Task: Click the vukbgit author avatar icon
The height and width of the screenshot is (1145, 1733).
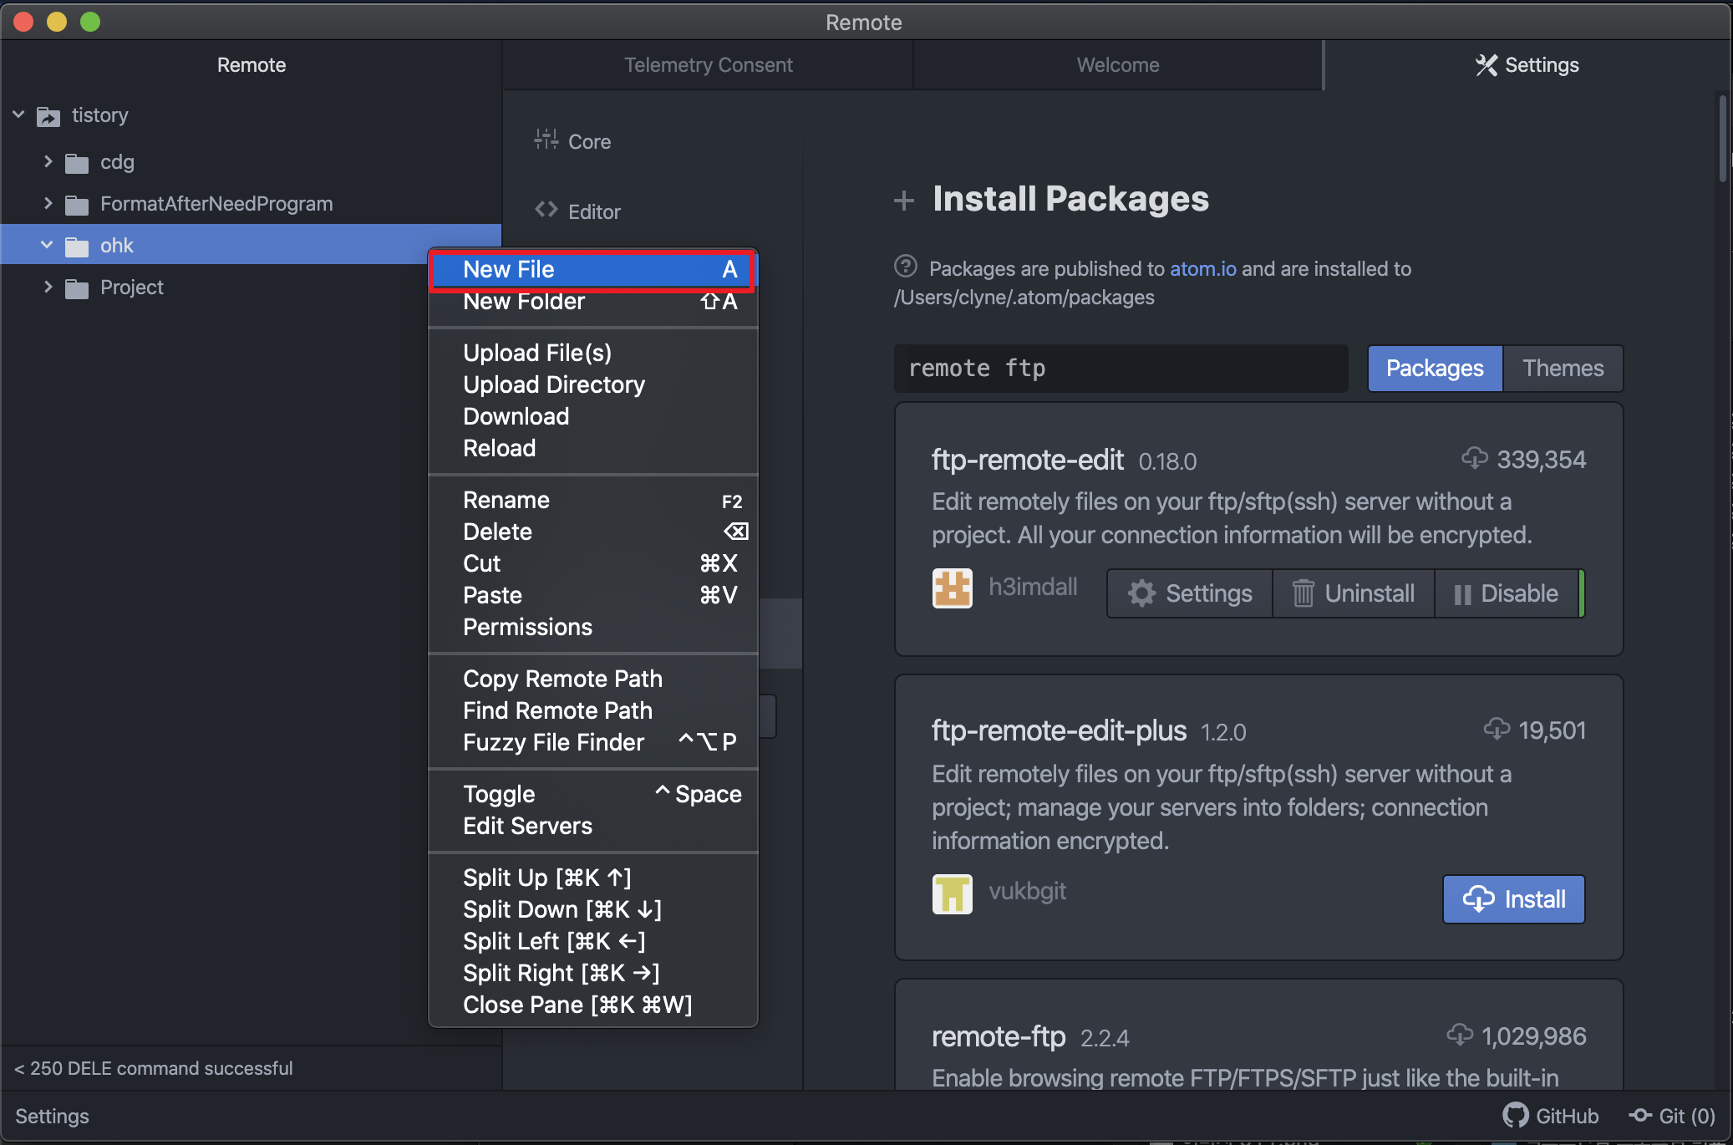Action: click(952, 894)
